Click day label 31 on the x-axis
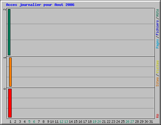Screen dimensions: 161x125 (x=151, y=122)
